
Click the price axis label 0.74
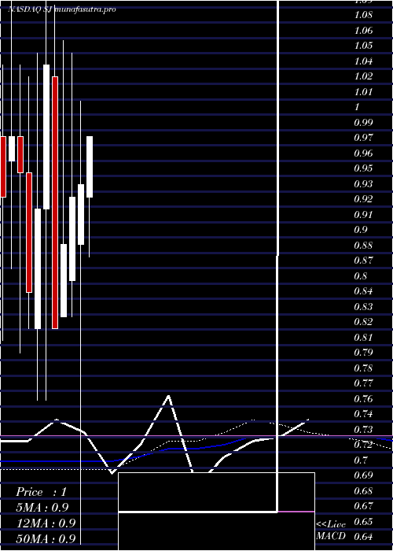click(x=363, y=413)
